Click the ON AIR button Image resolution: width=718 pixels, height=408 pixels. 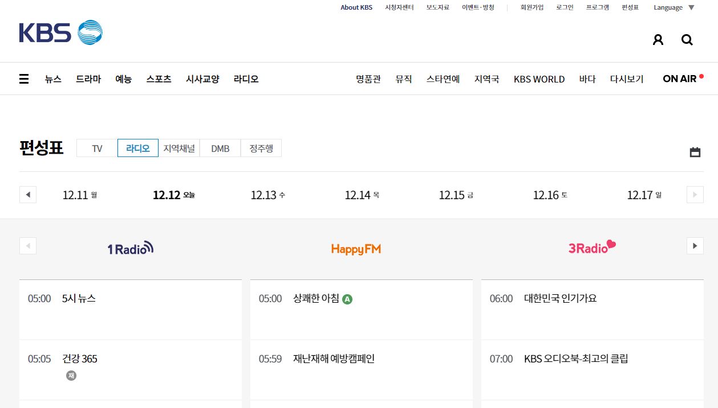(x=683, y=79)
